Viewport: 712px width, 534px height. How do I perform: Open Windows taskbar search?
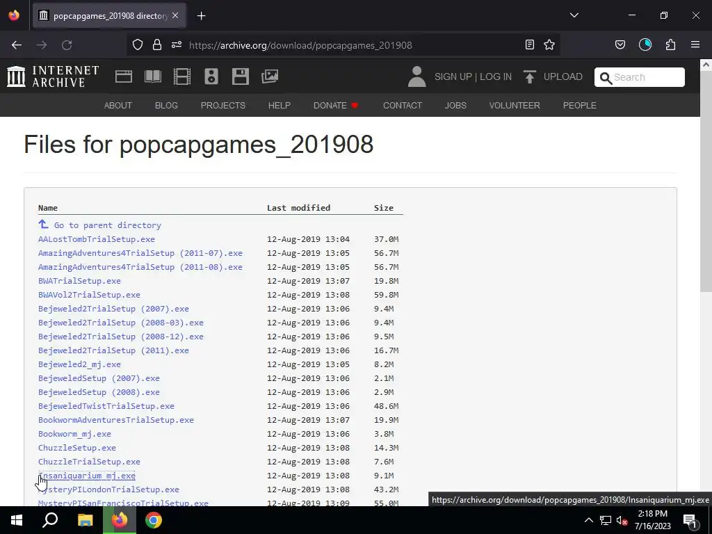tap(50, 520)
